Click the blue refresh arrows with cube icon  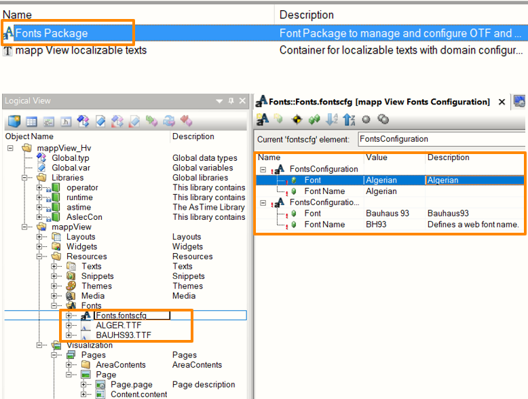[x=169, y=121]
